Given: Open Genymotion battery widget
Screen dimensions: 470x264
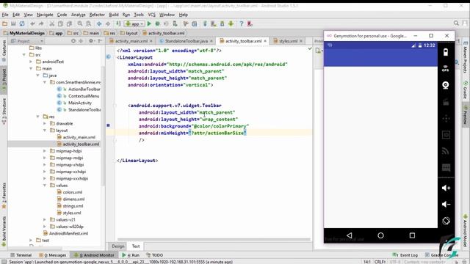Looking at the screenshot, I should (x=446, y=52).
